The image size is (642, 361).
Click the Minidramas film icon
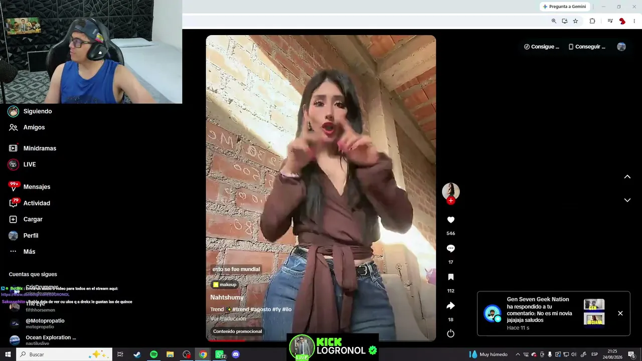(x=14, y=148)
